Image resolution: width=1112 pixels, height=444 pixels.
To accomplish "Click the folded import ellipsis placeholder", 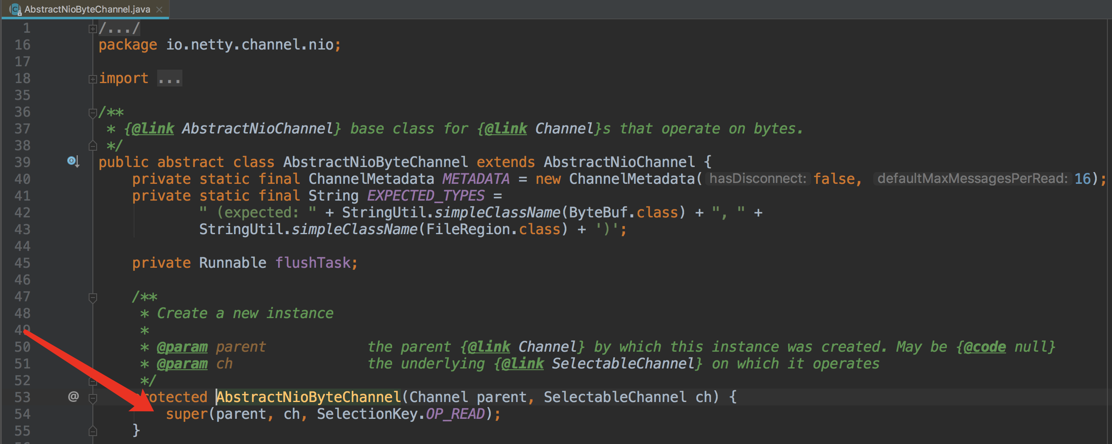I will [x=169, y=78].
